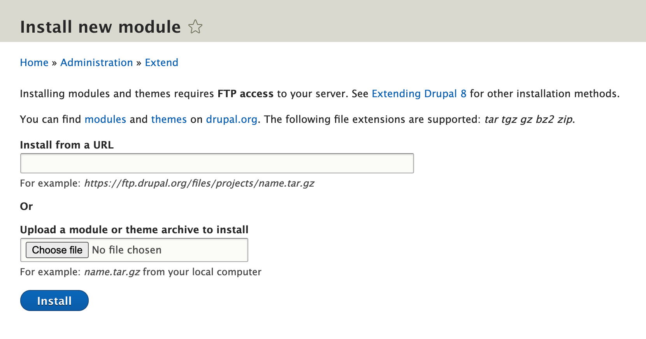Click the Upload a module or theme heading

coord(134,230)
